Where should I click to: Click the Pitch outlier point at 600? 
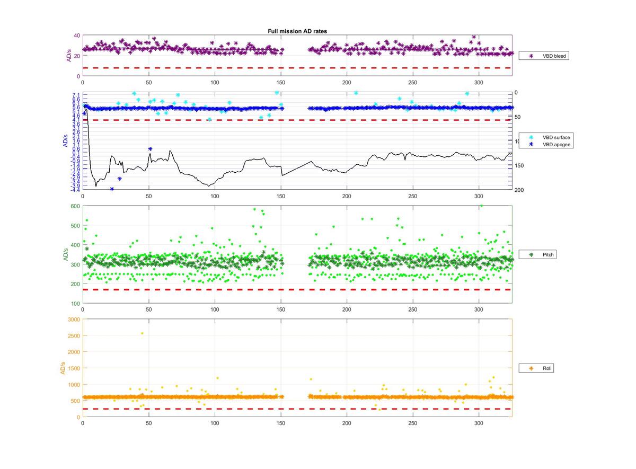[481, 206]
